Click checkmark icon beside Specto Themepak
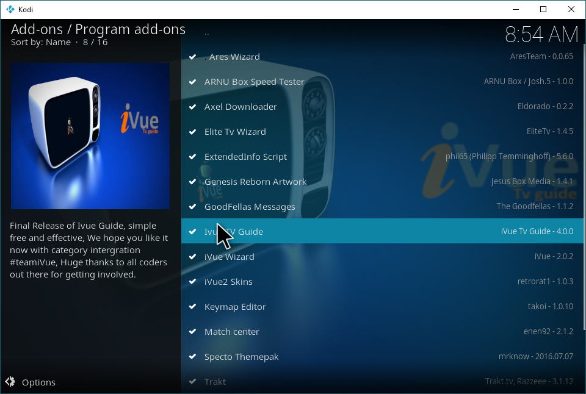586x394 pixels. coord(192,357)
